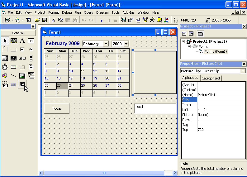The height and width of the screenshot is (177, 247).
Task: Select the Image tool
Action: tap(22, 76)
